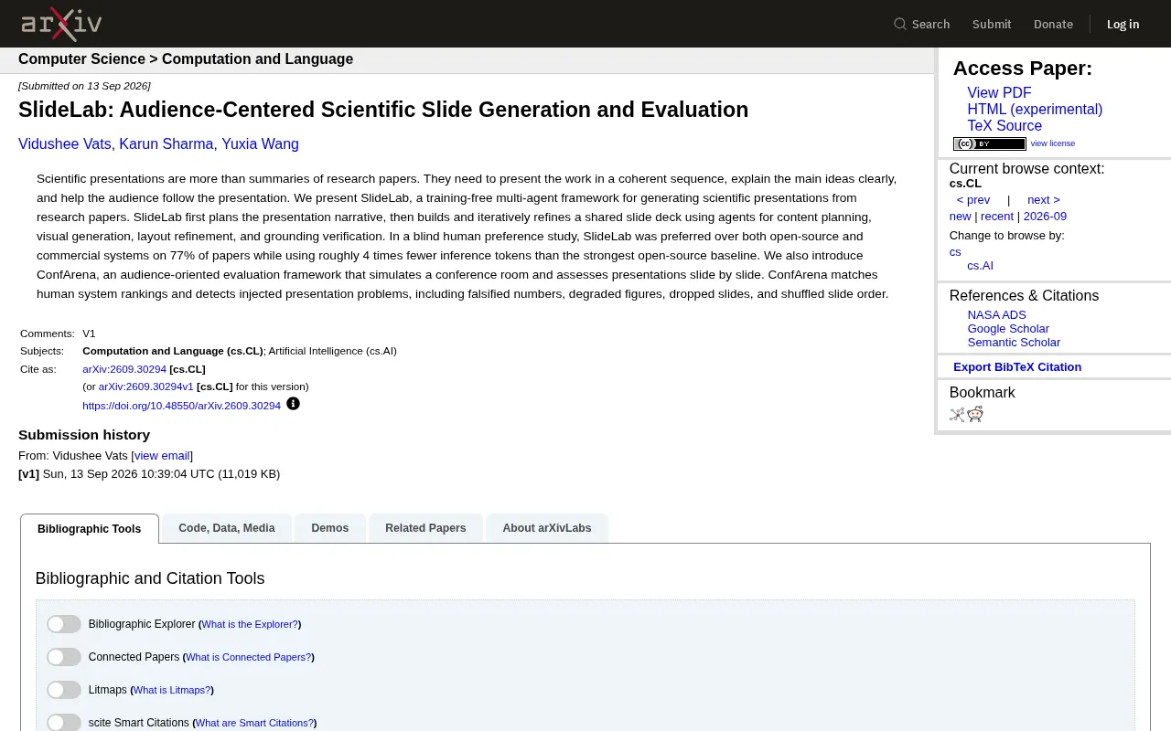Toggle the Bibliographic Explorer switch
The height and width of the screenshot is (731, 1171).
64,624
